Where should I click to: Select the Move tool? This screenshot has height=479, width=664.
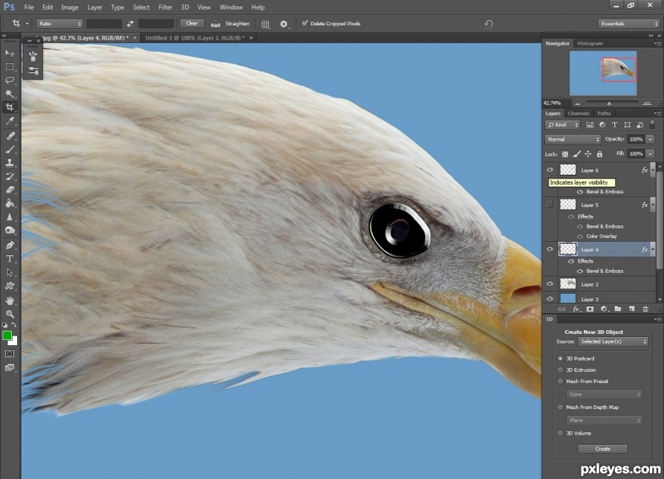tap(10, 53)
